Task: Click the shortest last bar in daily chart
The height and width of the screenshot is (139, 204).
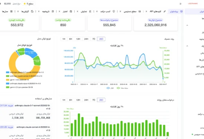Action: (168, 134)
